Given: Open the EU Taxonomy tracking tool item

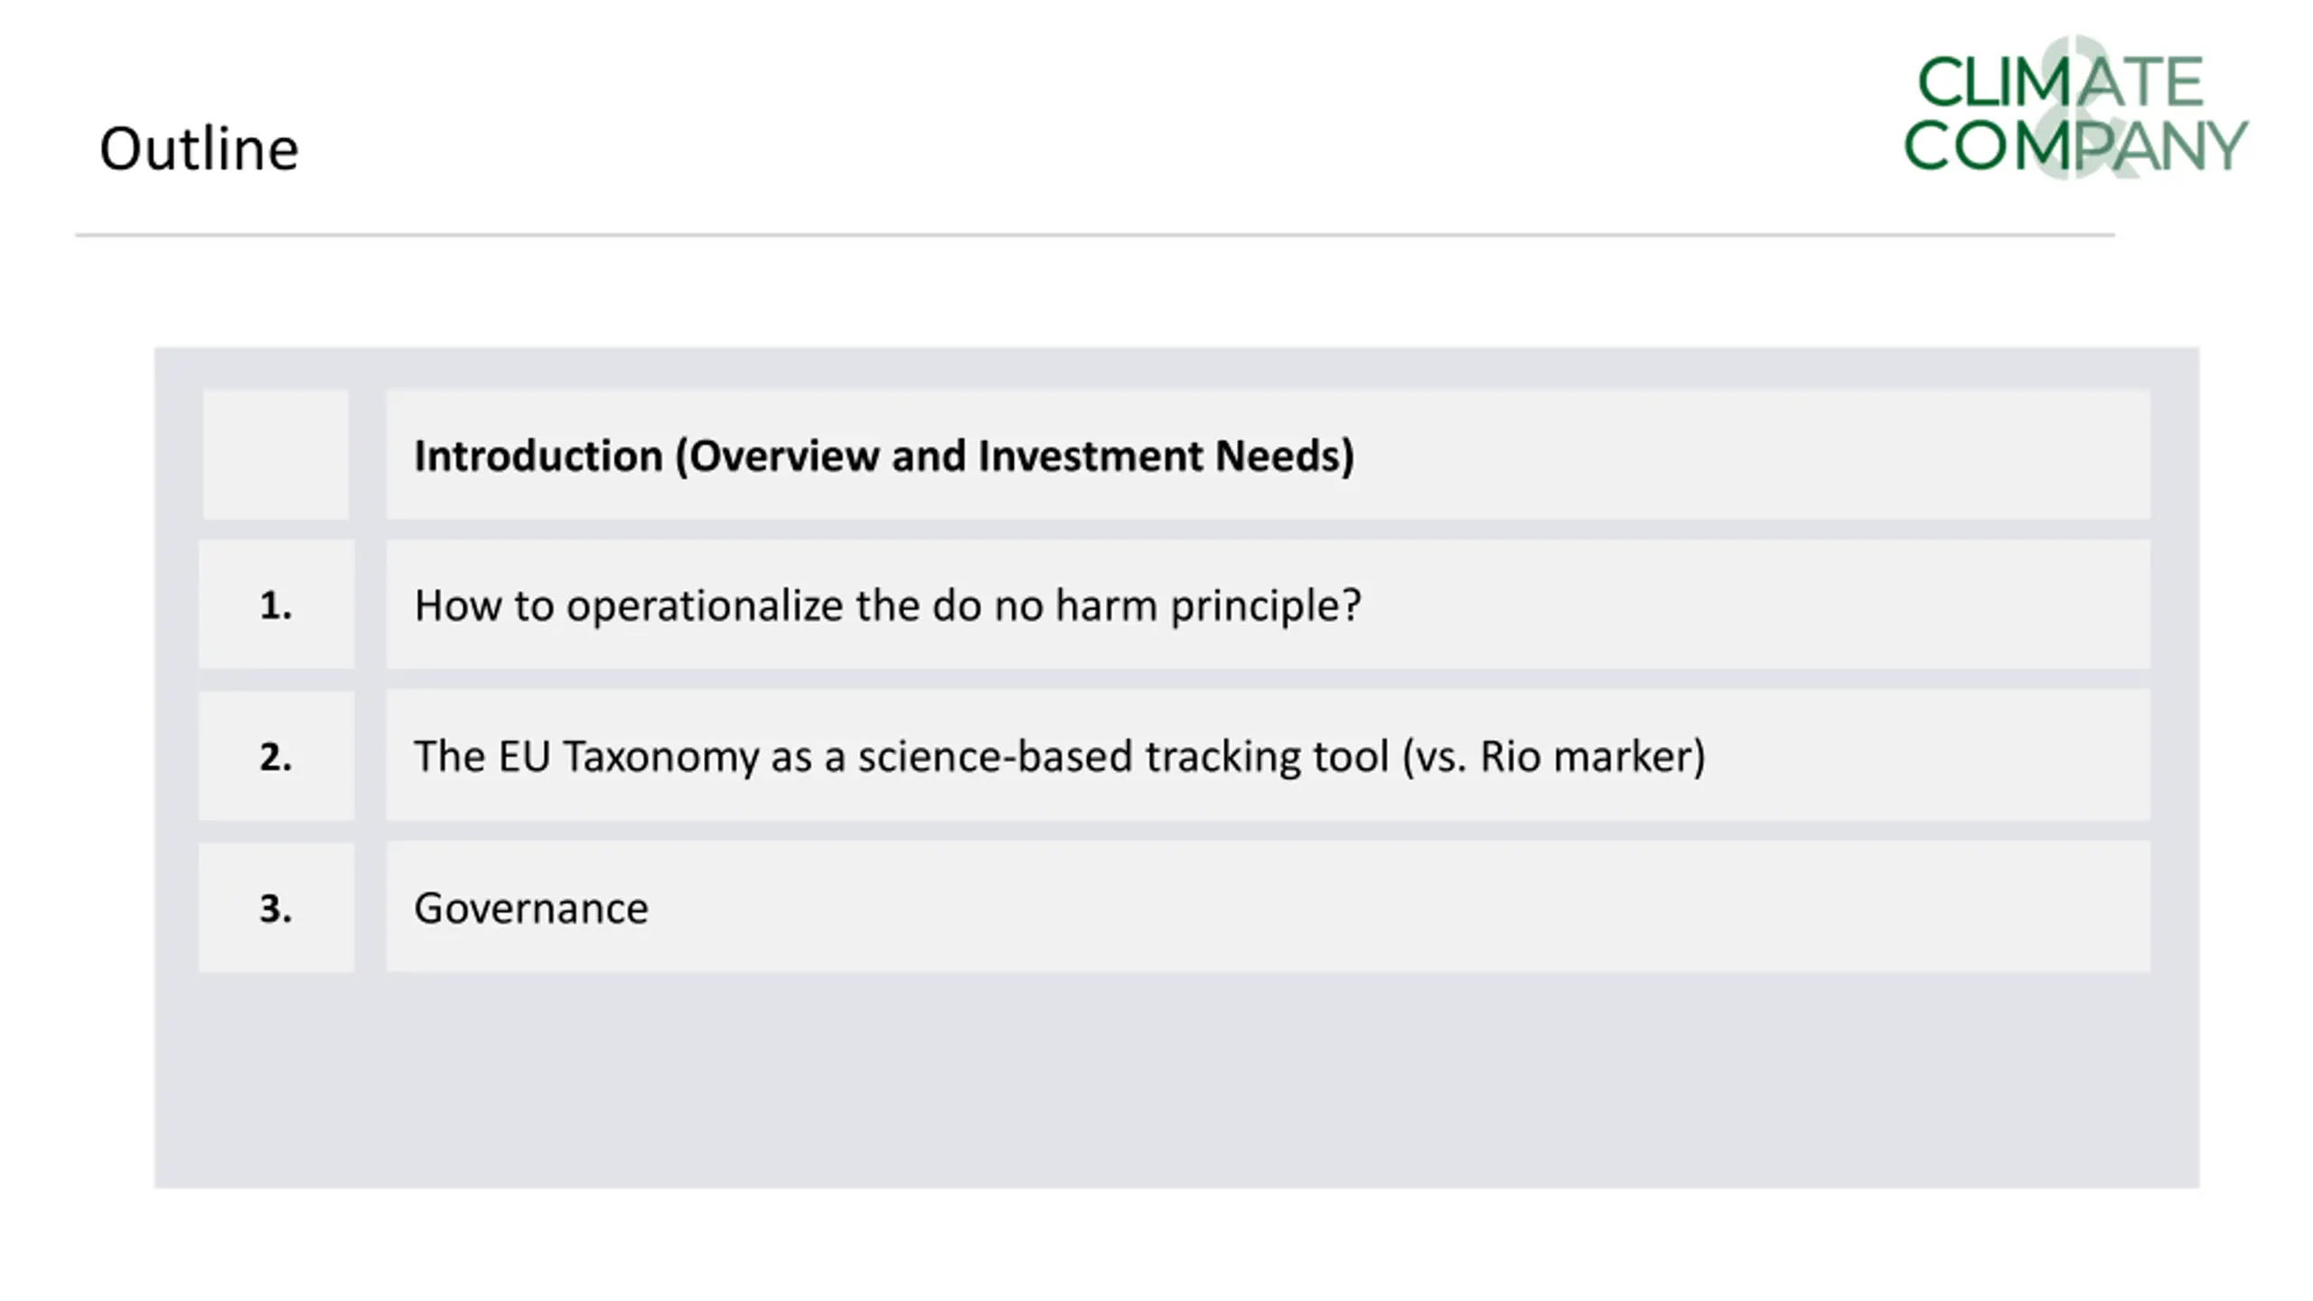Looking at the screenshot, I should (1268, 755).
